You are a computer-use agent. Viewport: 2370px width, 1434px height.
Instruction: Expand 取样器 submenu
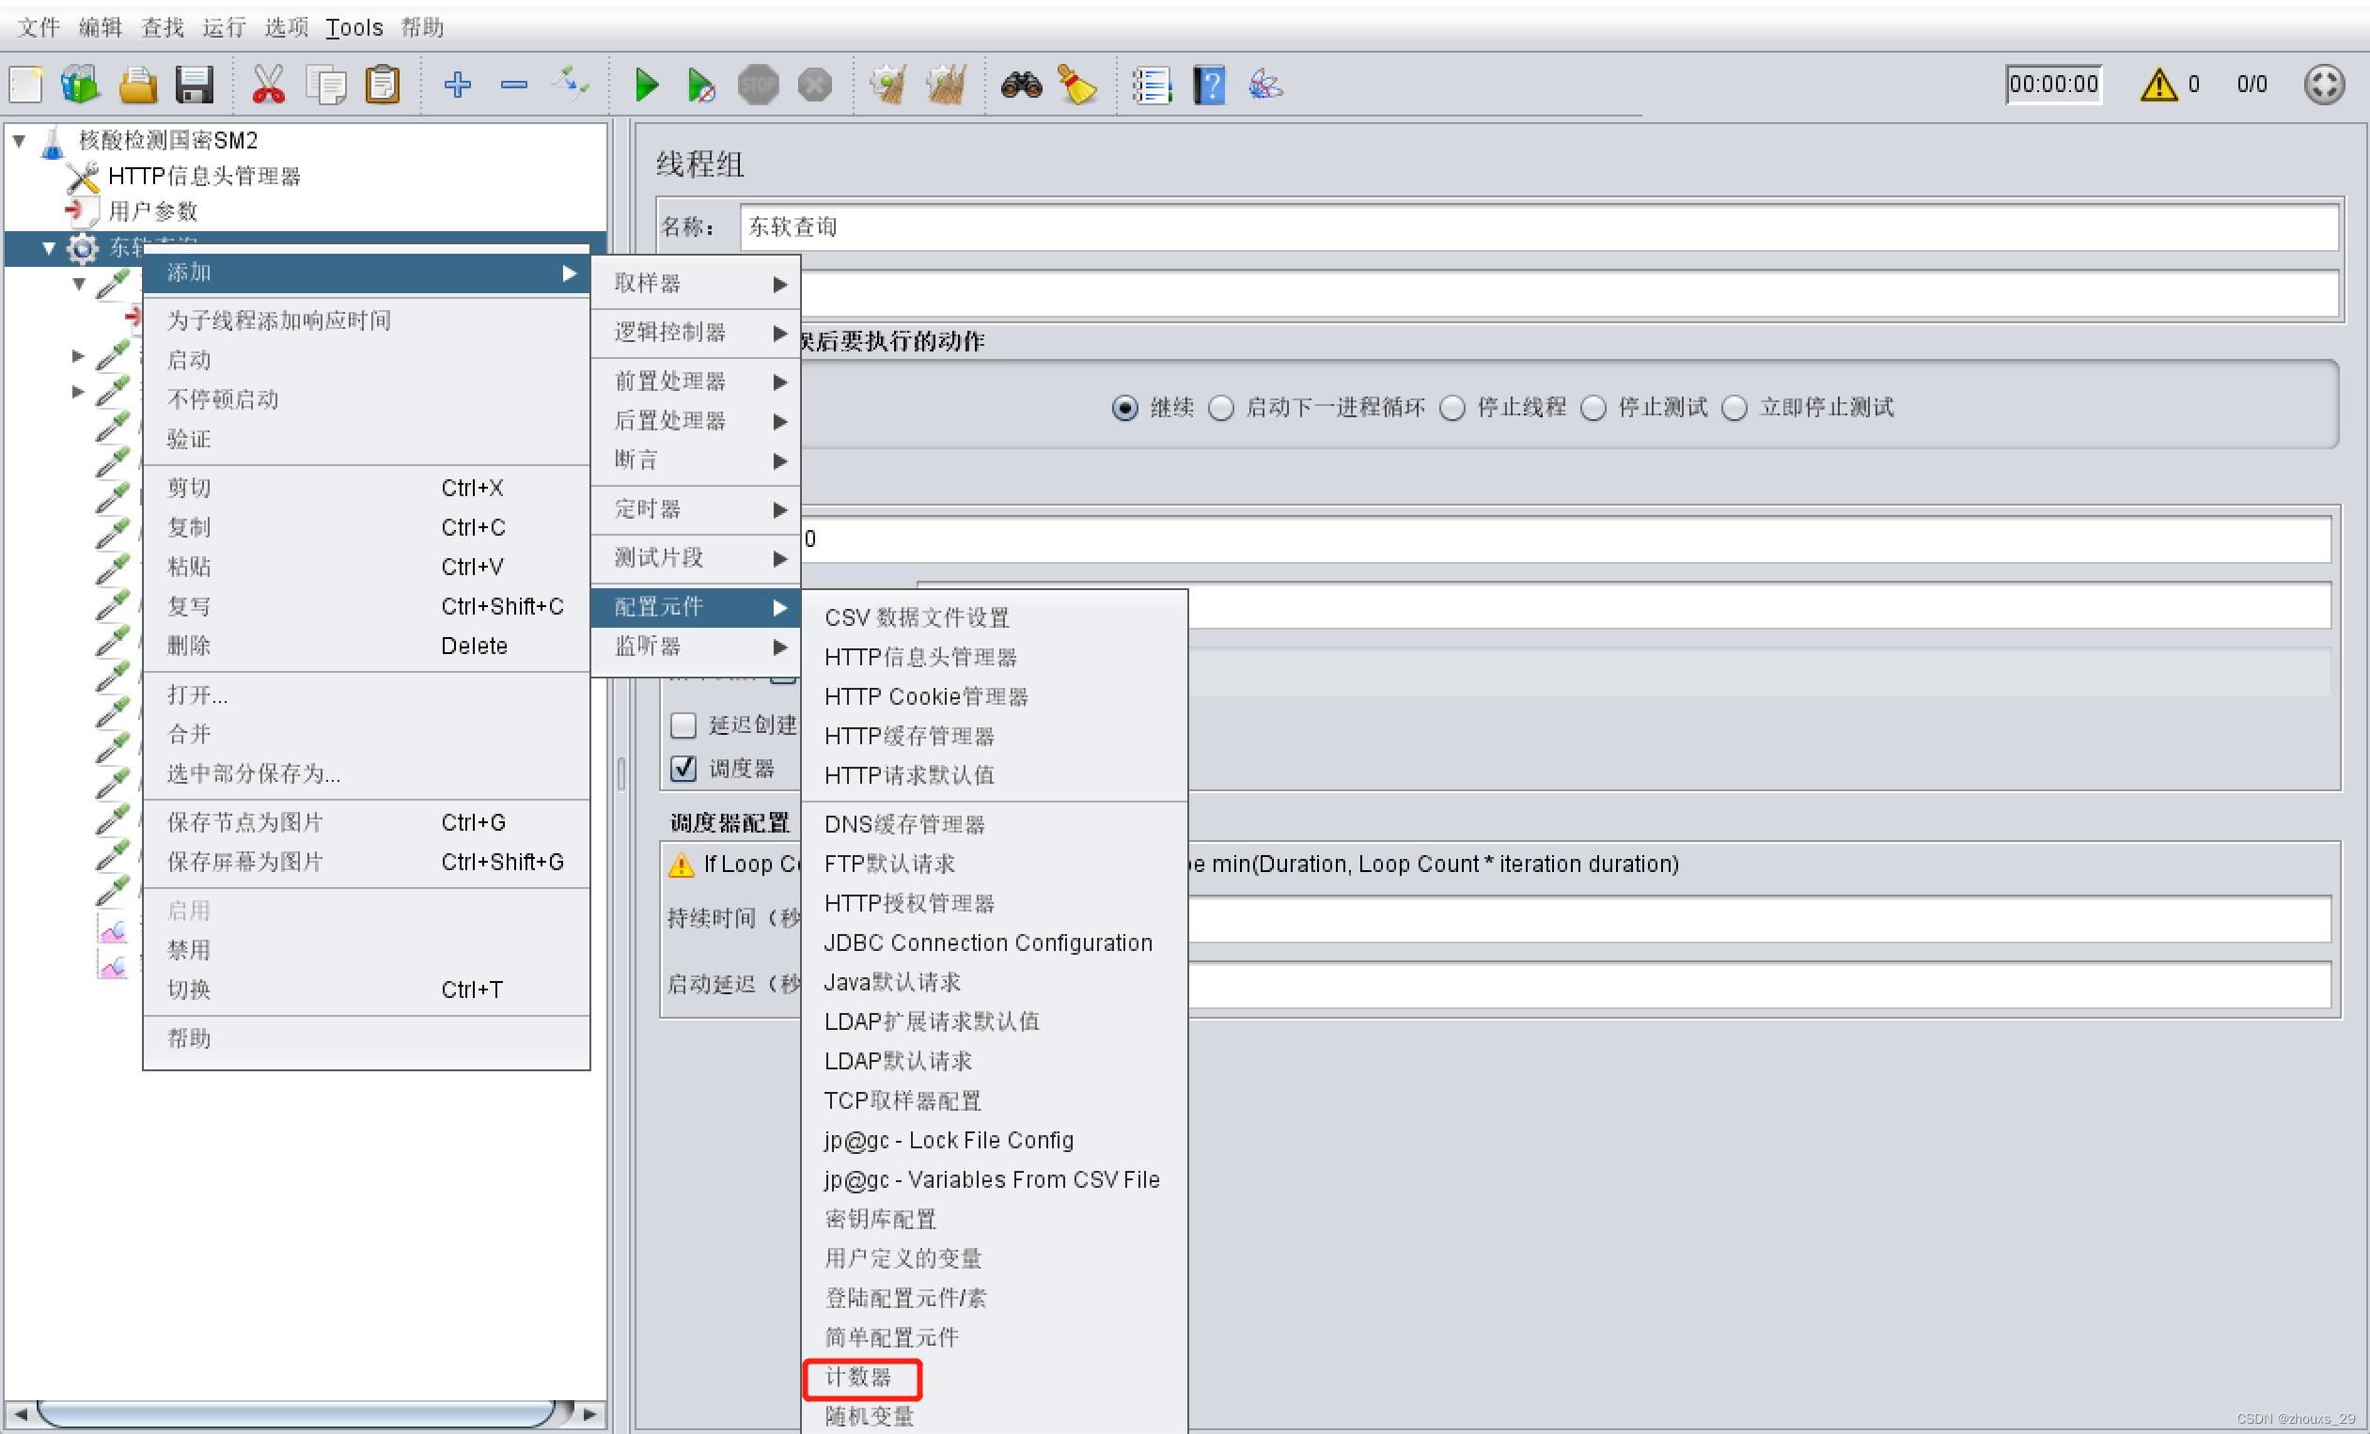(697, 283)
